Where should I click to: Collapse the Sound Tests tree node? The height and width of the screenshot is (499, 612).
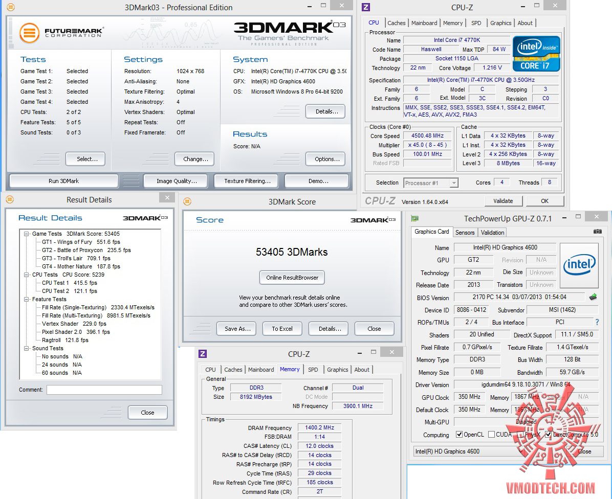pos(27,349)
